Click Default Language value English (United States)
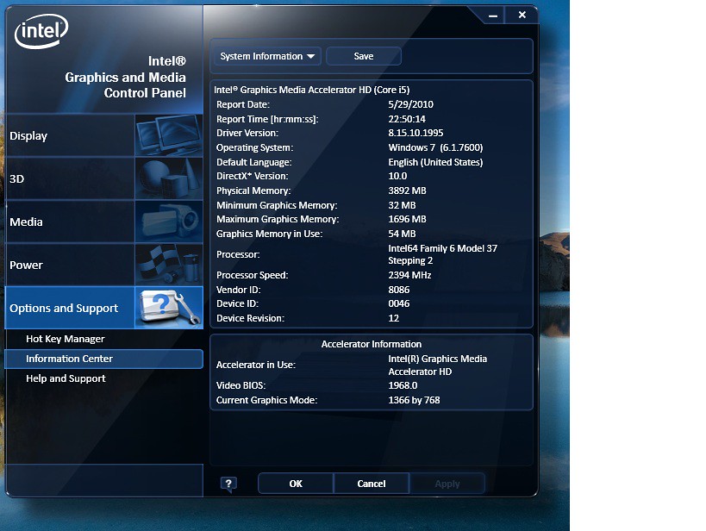Viewport: 706px width, 531px height. (x=435, y=162)
